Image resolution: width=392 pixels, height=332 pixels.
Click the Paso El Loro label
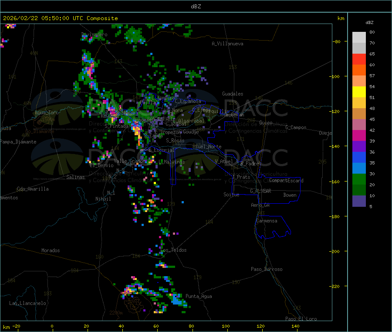click(301, 319)
